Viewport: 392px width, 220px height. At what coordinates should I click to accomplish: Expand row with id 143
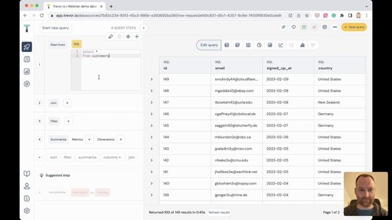151,148
